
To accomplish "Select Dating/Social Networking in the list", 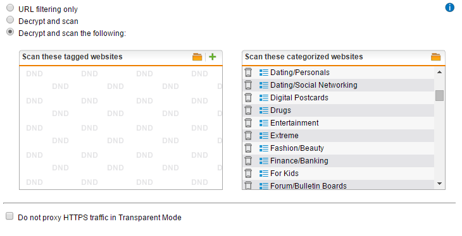I will [338, 85].
